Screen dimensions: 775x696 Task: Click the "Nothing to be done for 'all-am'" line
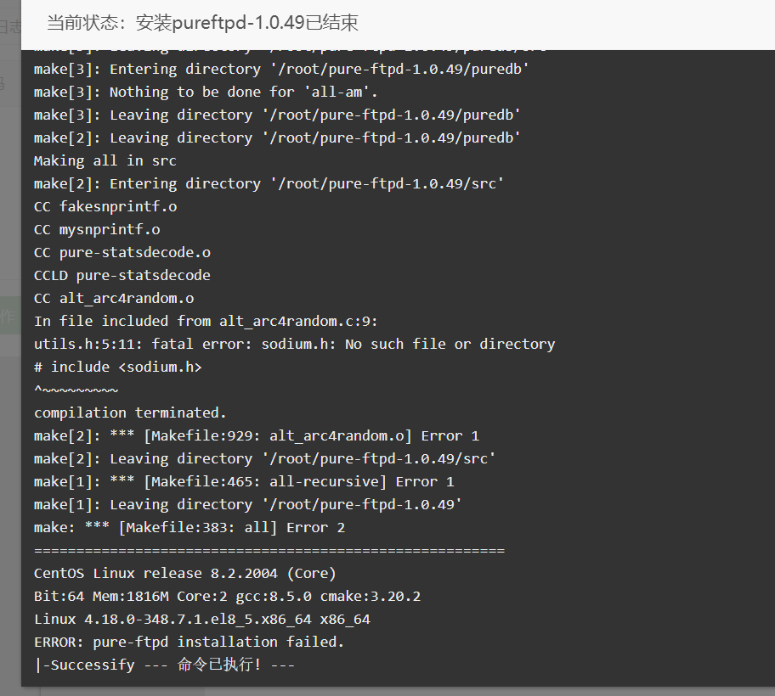tap(206, 92)
